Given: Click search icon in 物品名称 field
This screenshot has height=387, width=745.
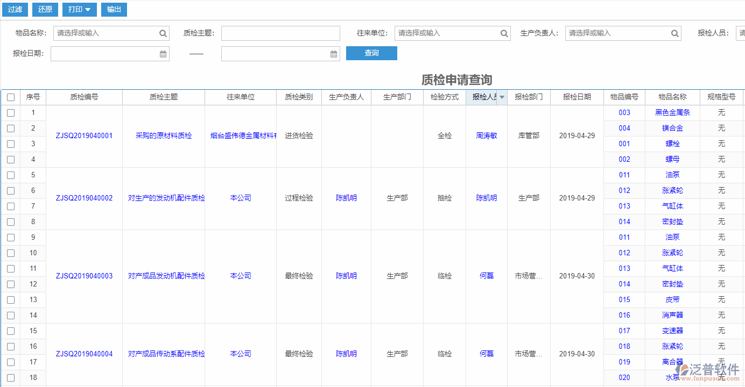Looking at the screenshot, I should click(163, 33).
